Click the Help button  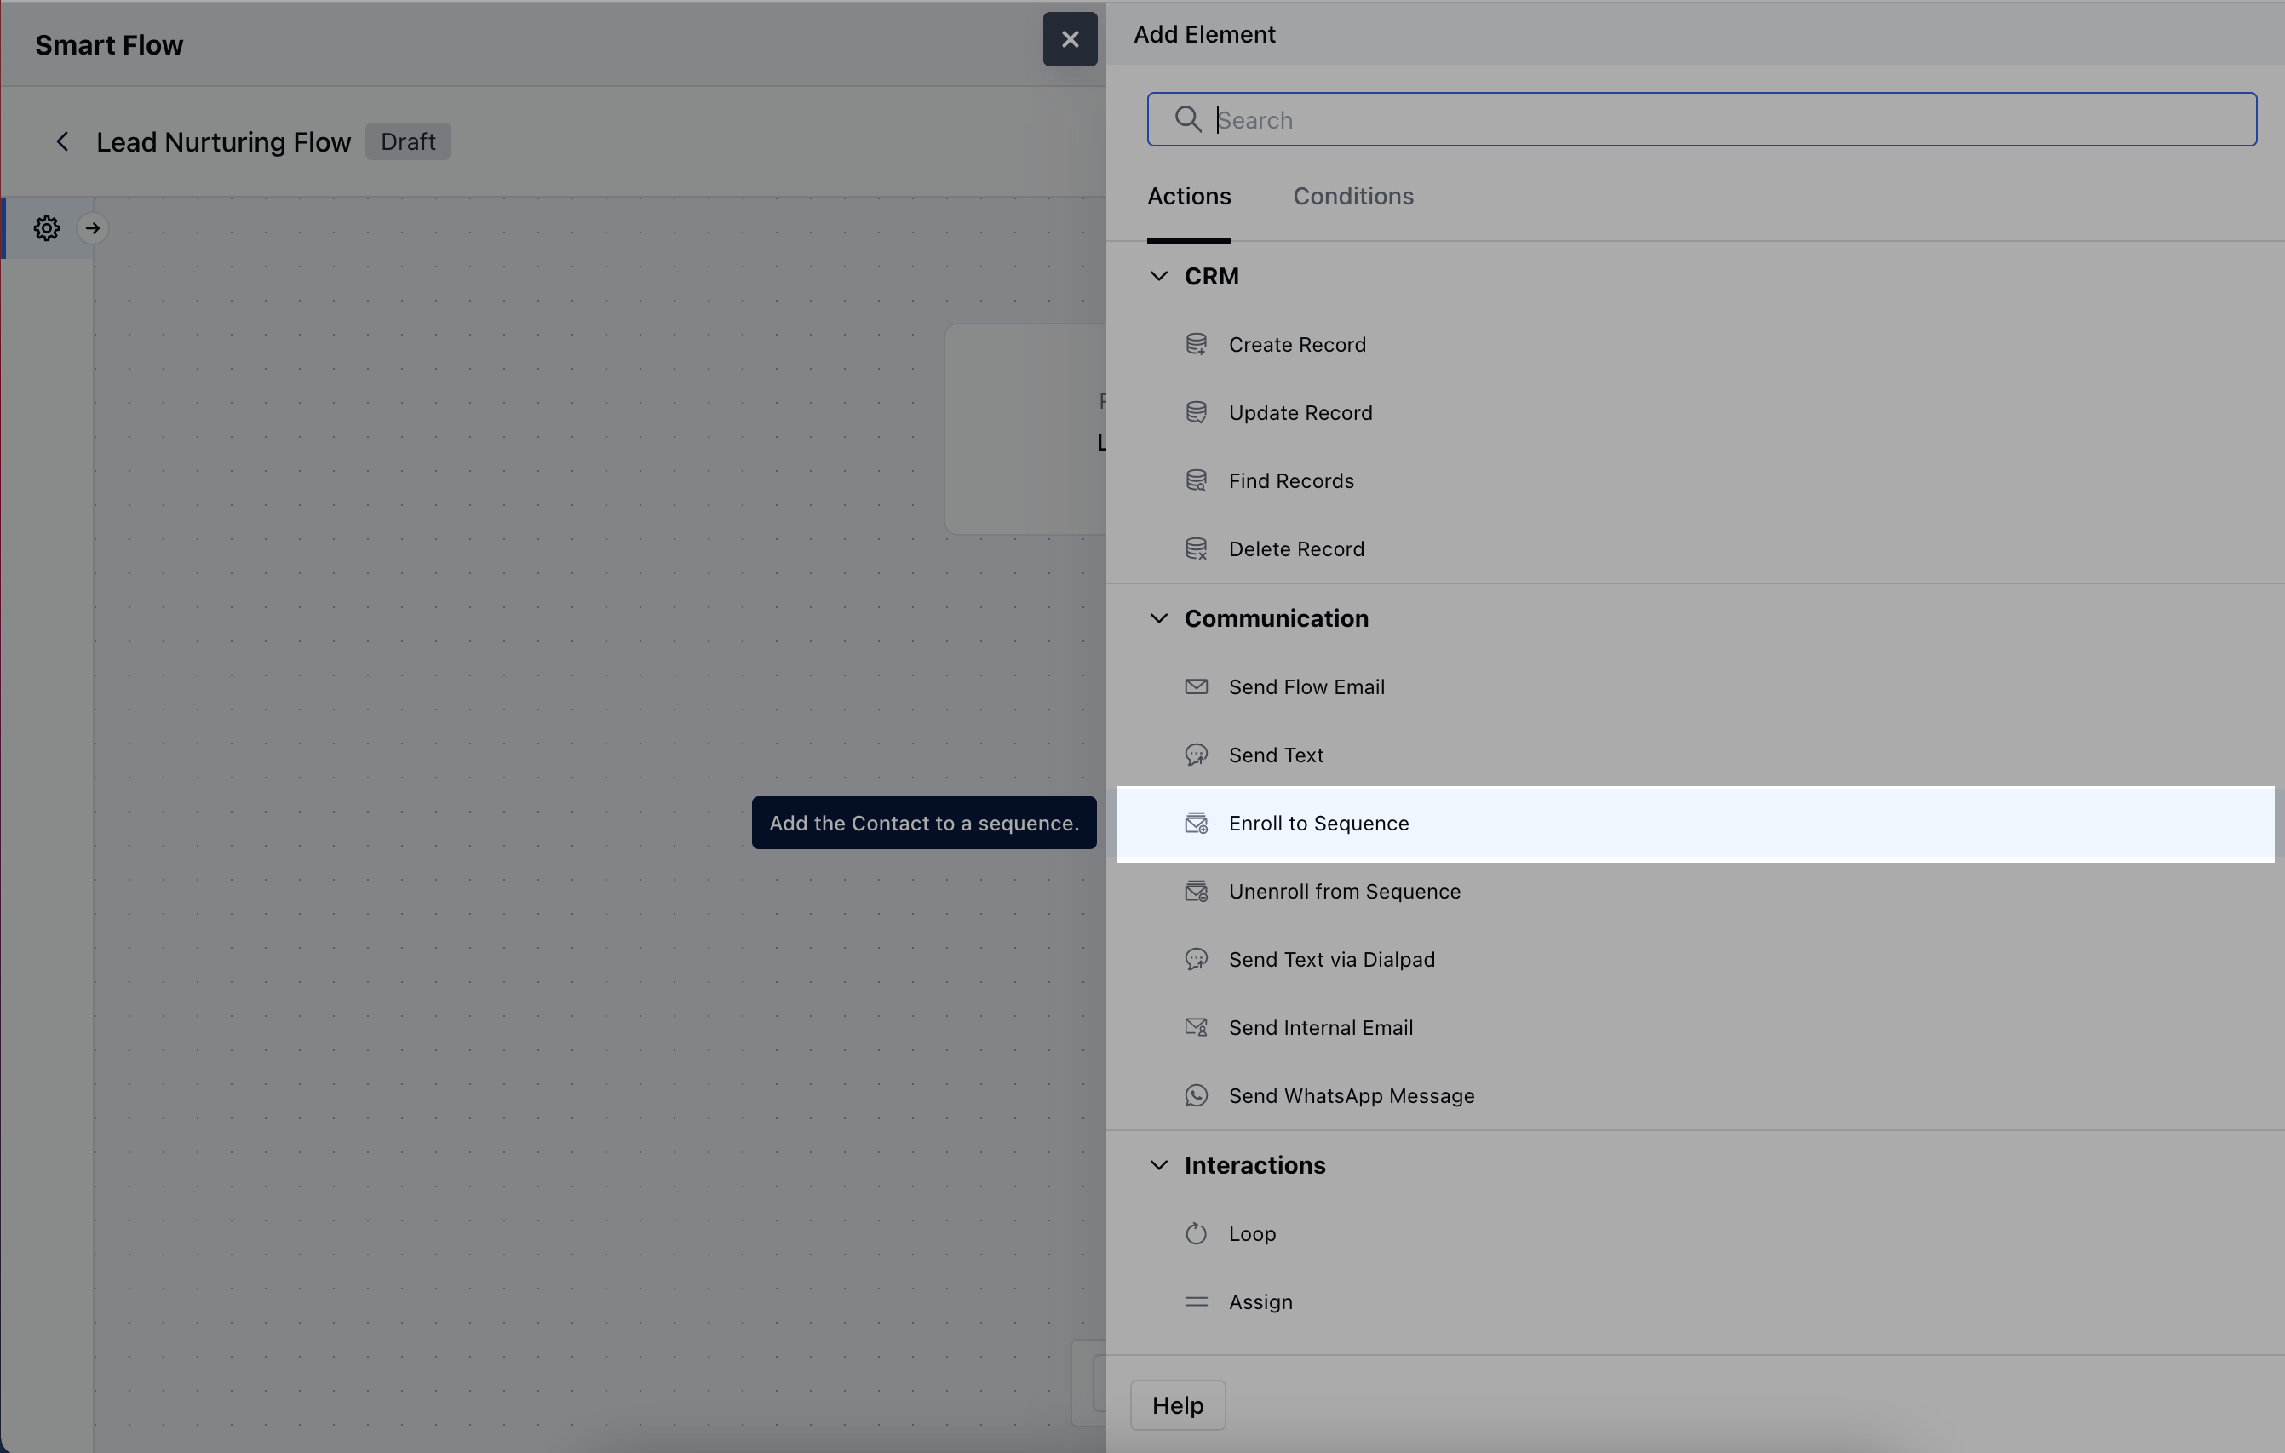pos(1177,1405)
